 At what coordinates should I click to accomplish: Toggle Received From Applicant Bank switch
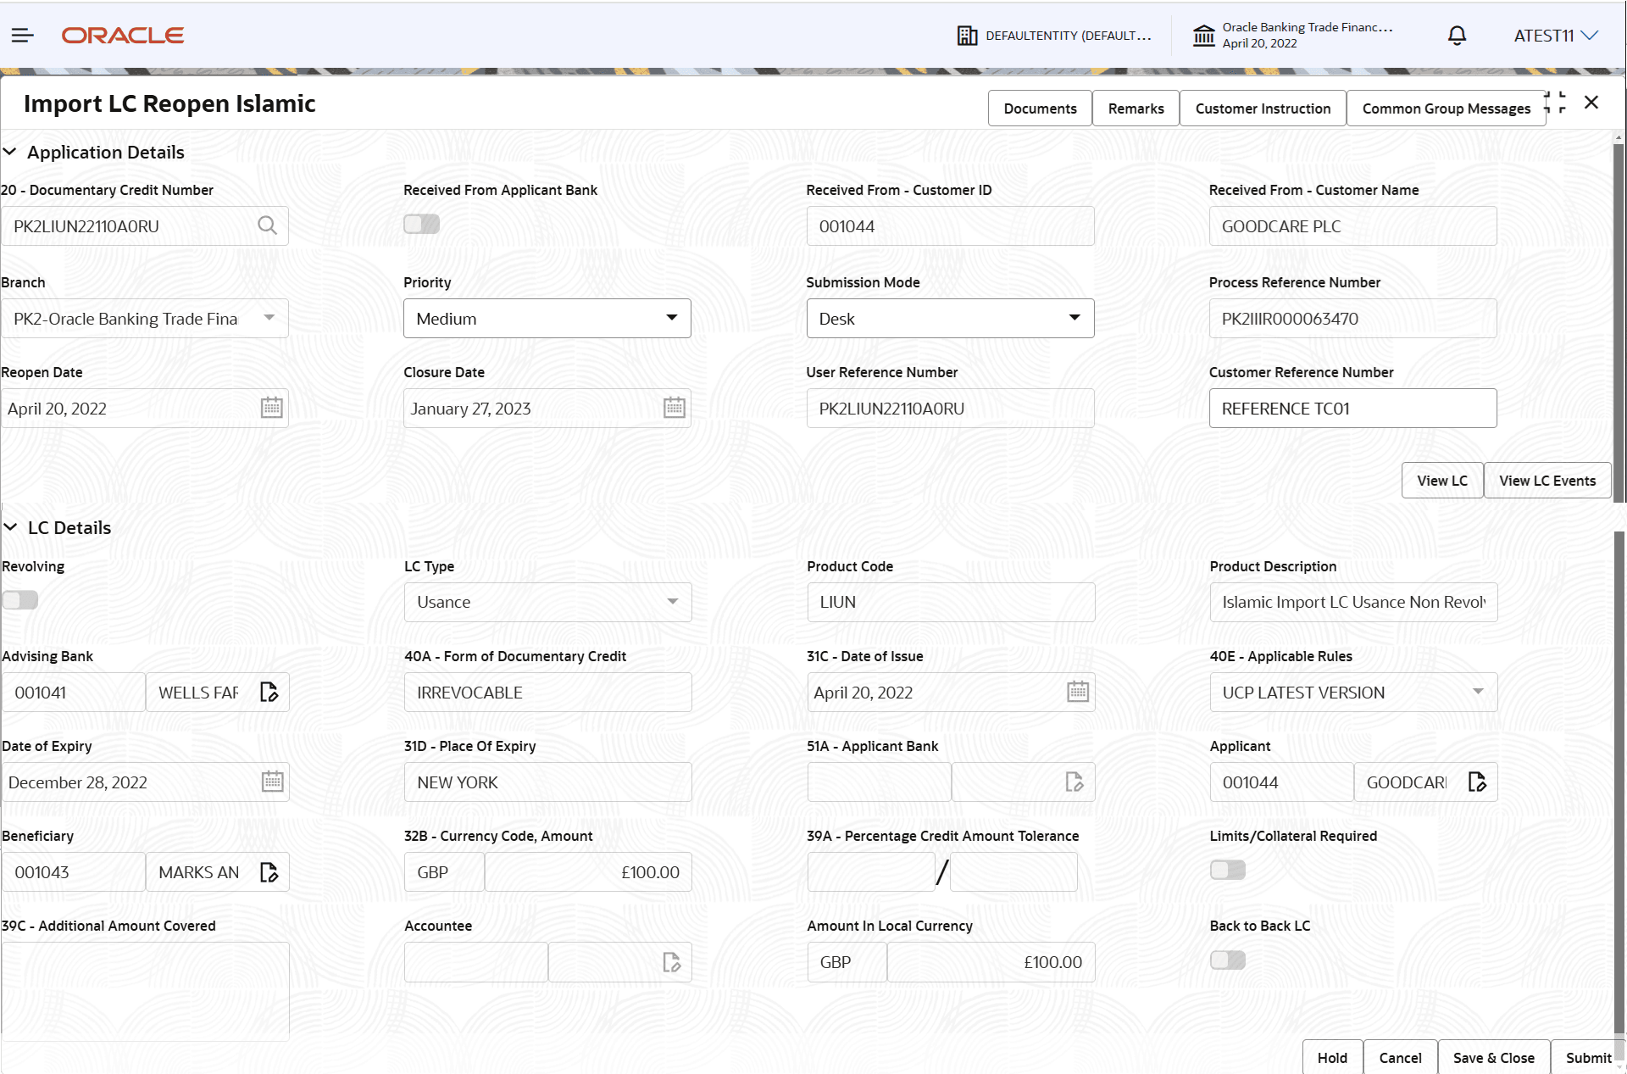click(421, 224)
